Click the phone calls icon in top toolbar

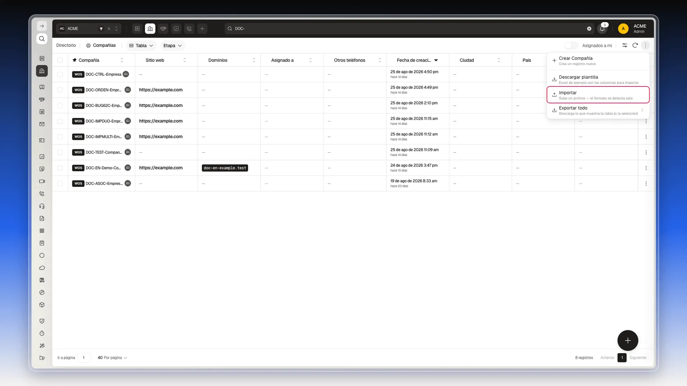[189, 29]
